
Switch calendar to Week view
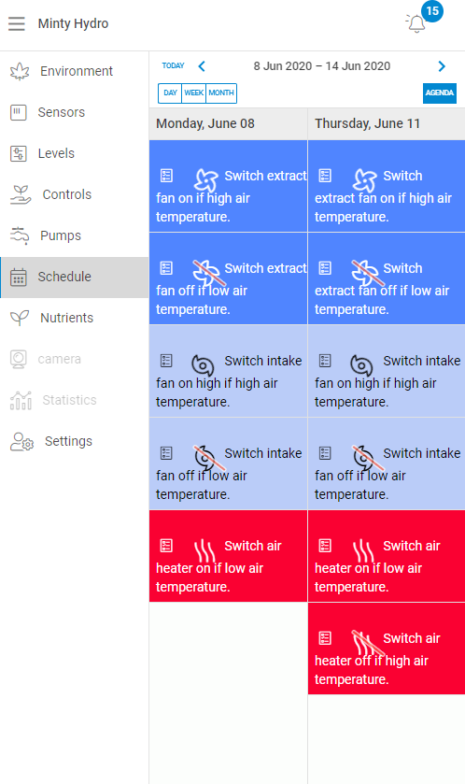194,93
